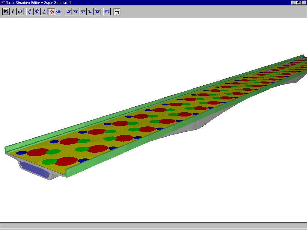Image resolution: width=307 pixels, height=230 pixels.
Task: Click the first camera view icon
Action: coord(6,12)
